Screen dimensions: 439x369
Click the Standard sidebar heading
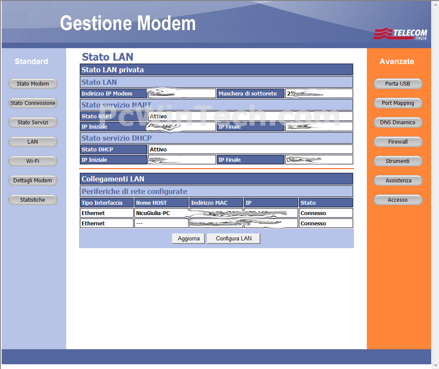pyautogui.click(x=31, y=61)
